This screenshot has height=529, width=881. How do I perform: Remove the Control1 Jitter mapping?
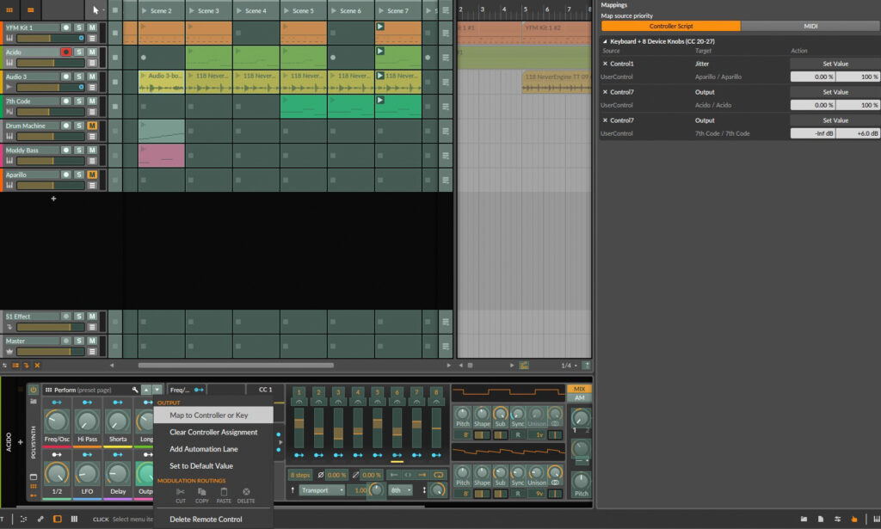(605, 64)
